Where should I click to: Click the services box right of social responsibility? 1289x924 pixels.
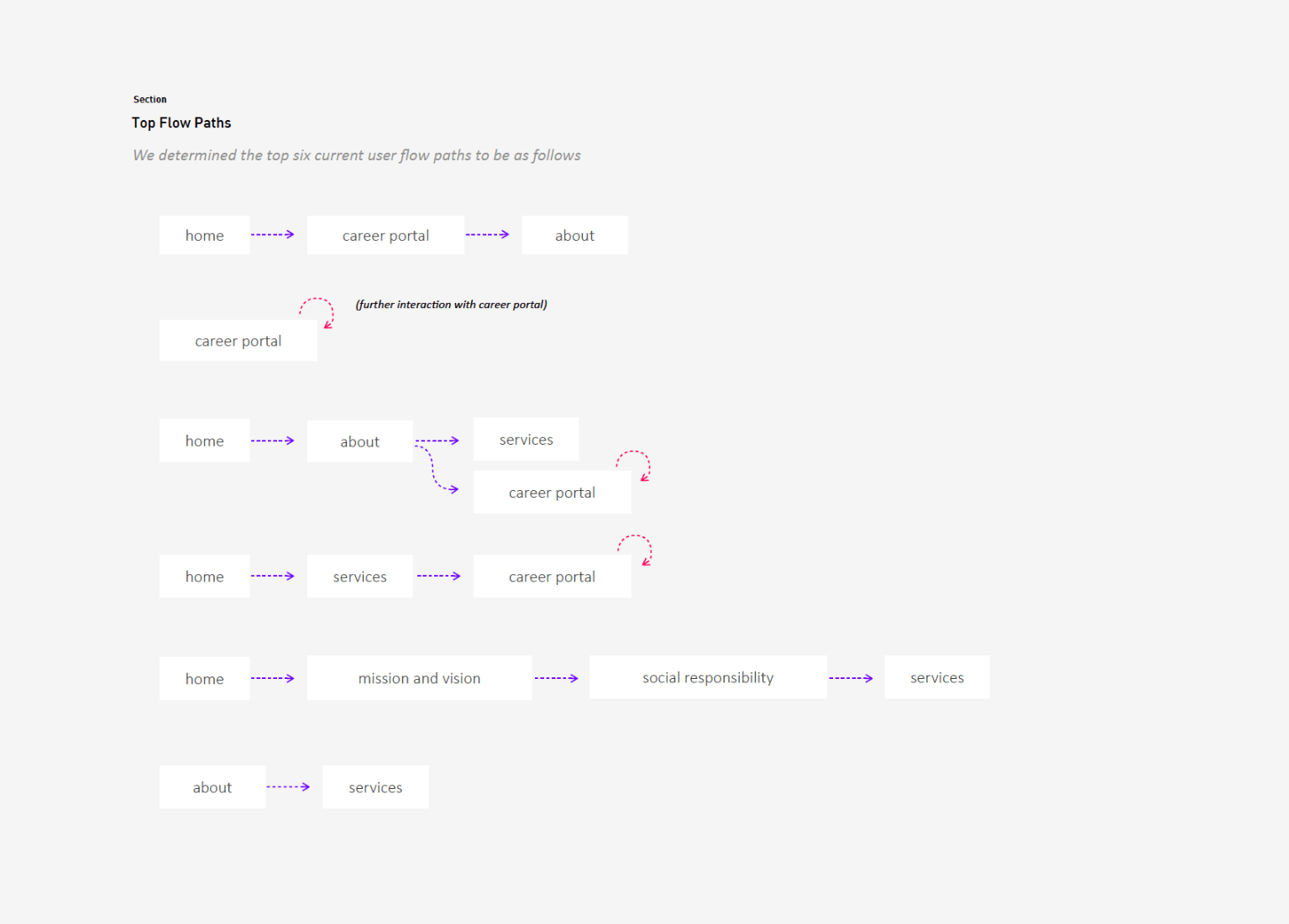coord(936,677)
